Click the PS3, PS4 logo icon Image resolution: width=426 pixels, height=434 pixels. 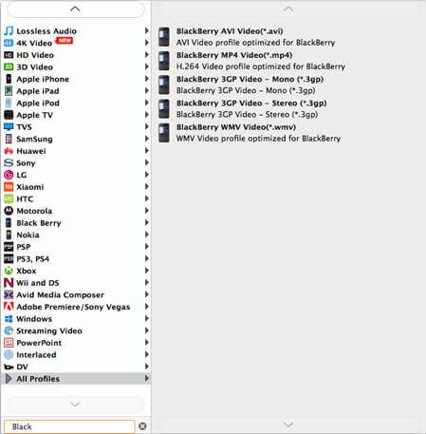click(9, 258)
